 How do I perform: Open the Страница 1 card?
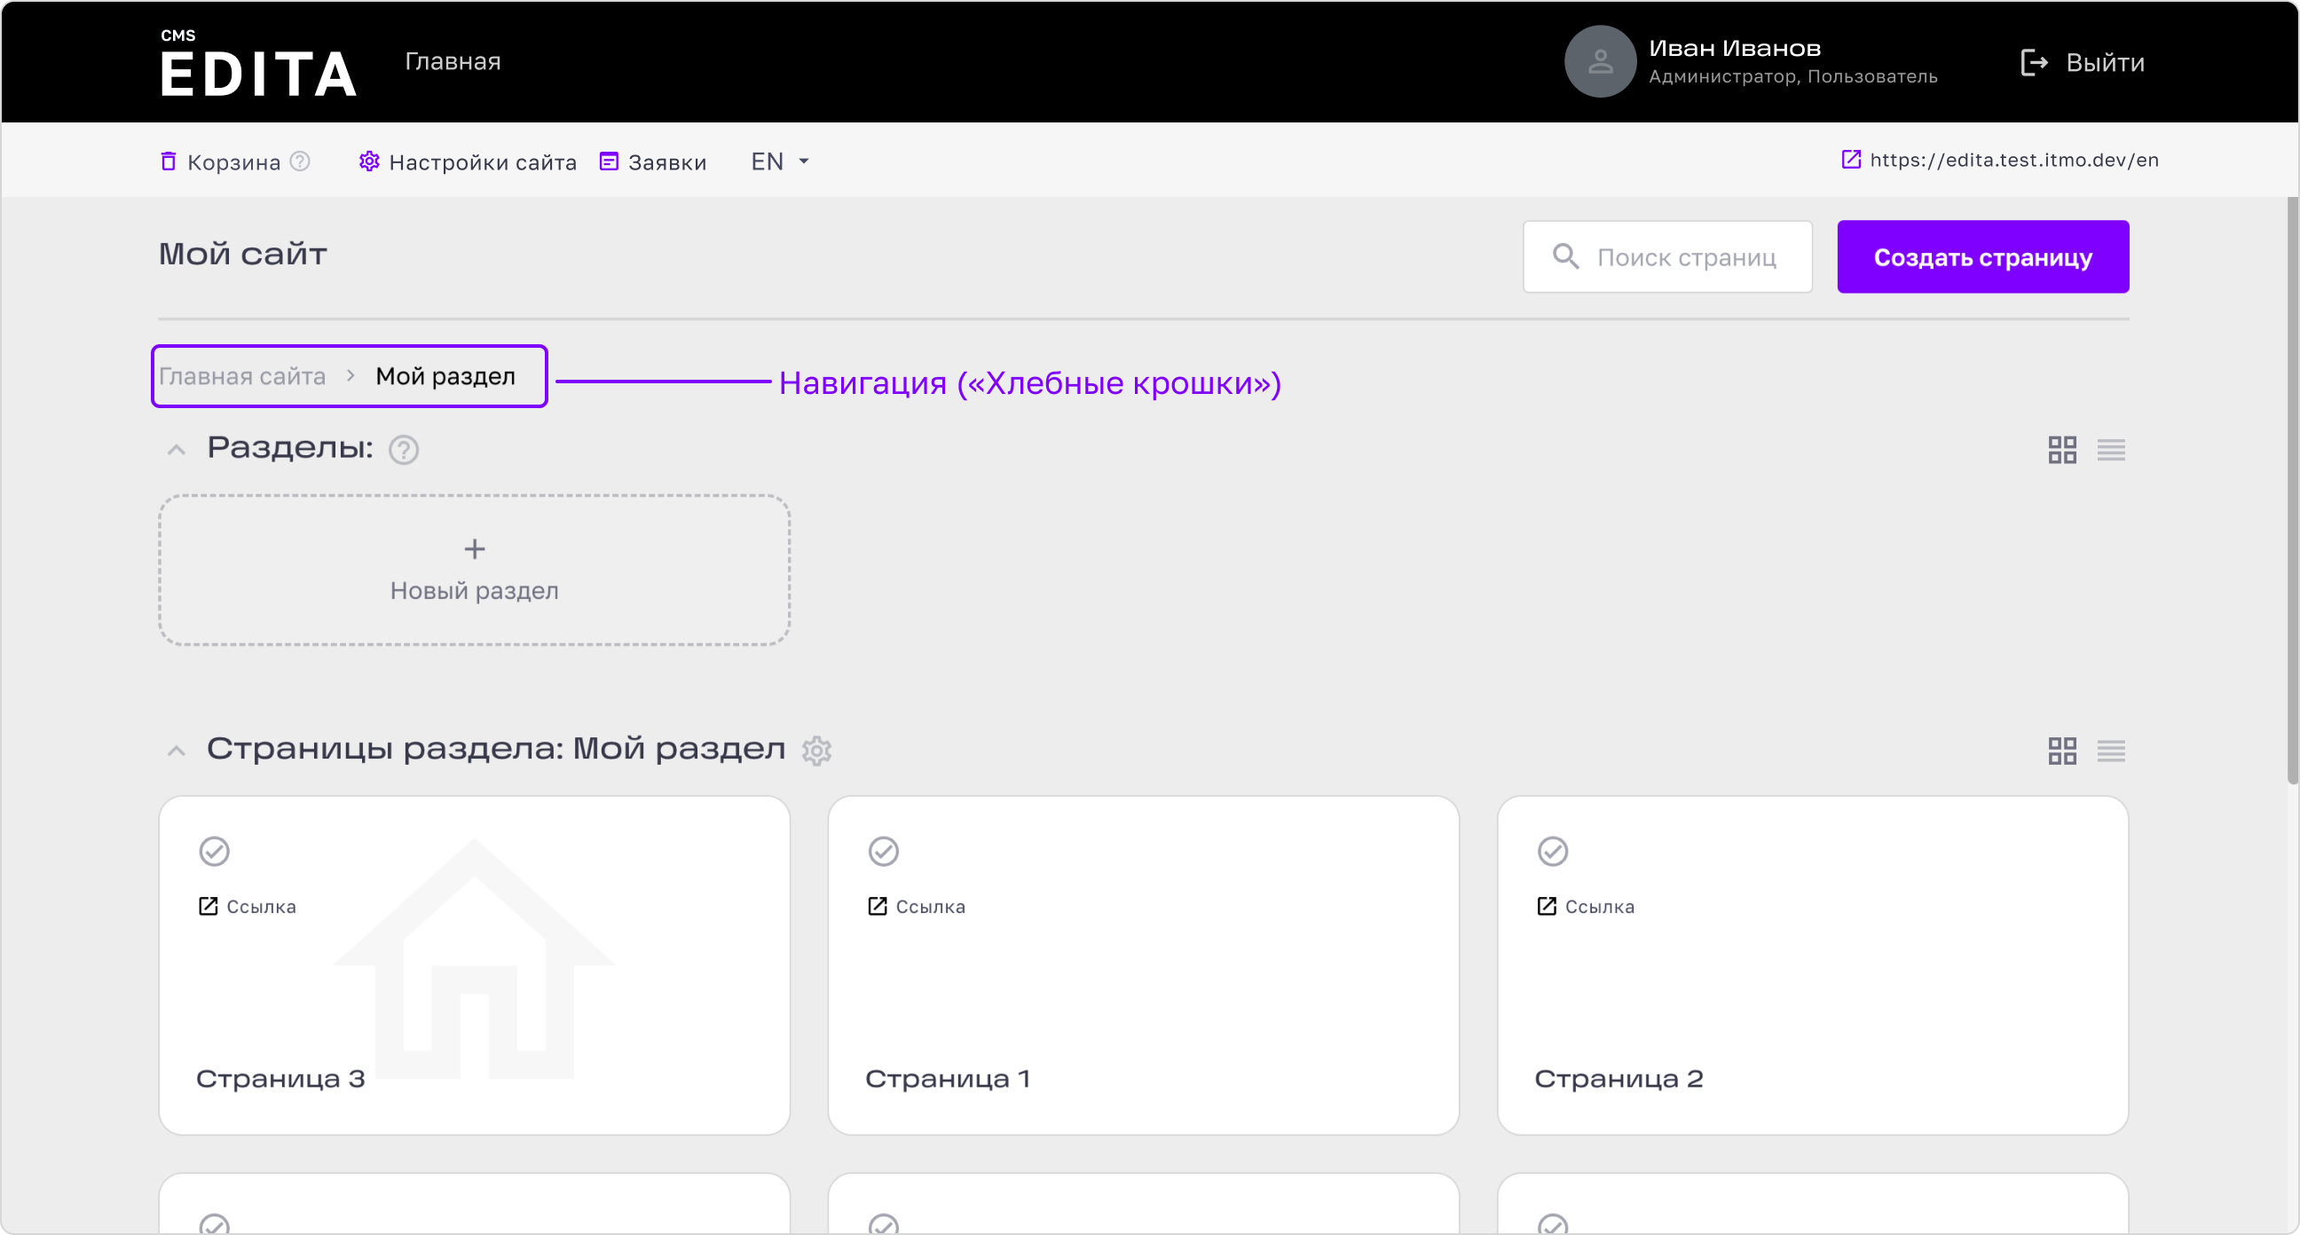[1143, 964]
